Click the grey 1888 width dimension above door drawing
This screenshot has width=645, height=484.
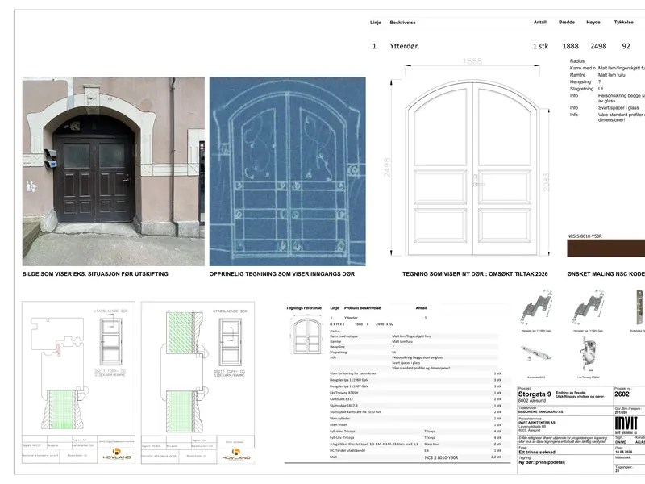472,61
